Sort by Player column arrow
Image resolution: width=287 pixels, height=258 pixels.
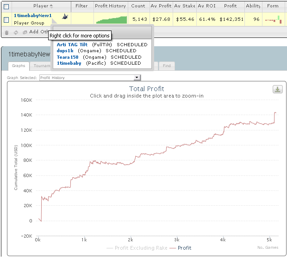(51, 6)
